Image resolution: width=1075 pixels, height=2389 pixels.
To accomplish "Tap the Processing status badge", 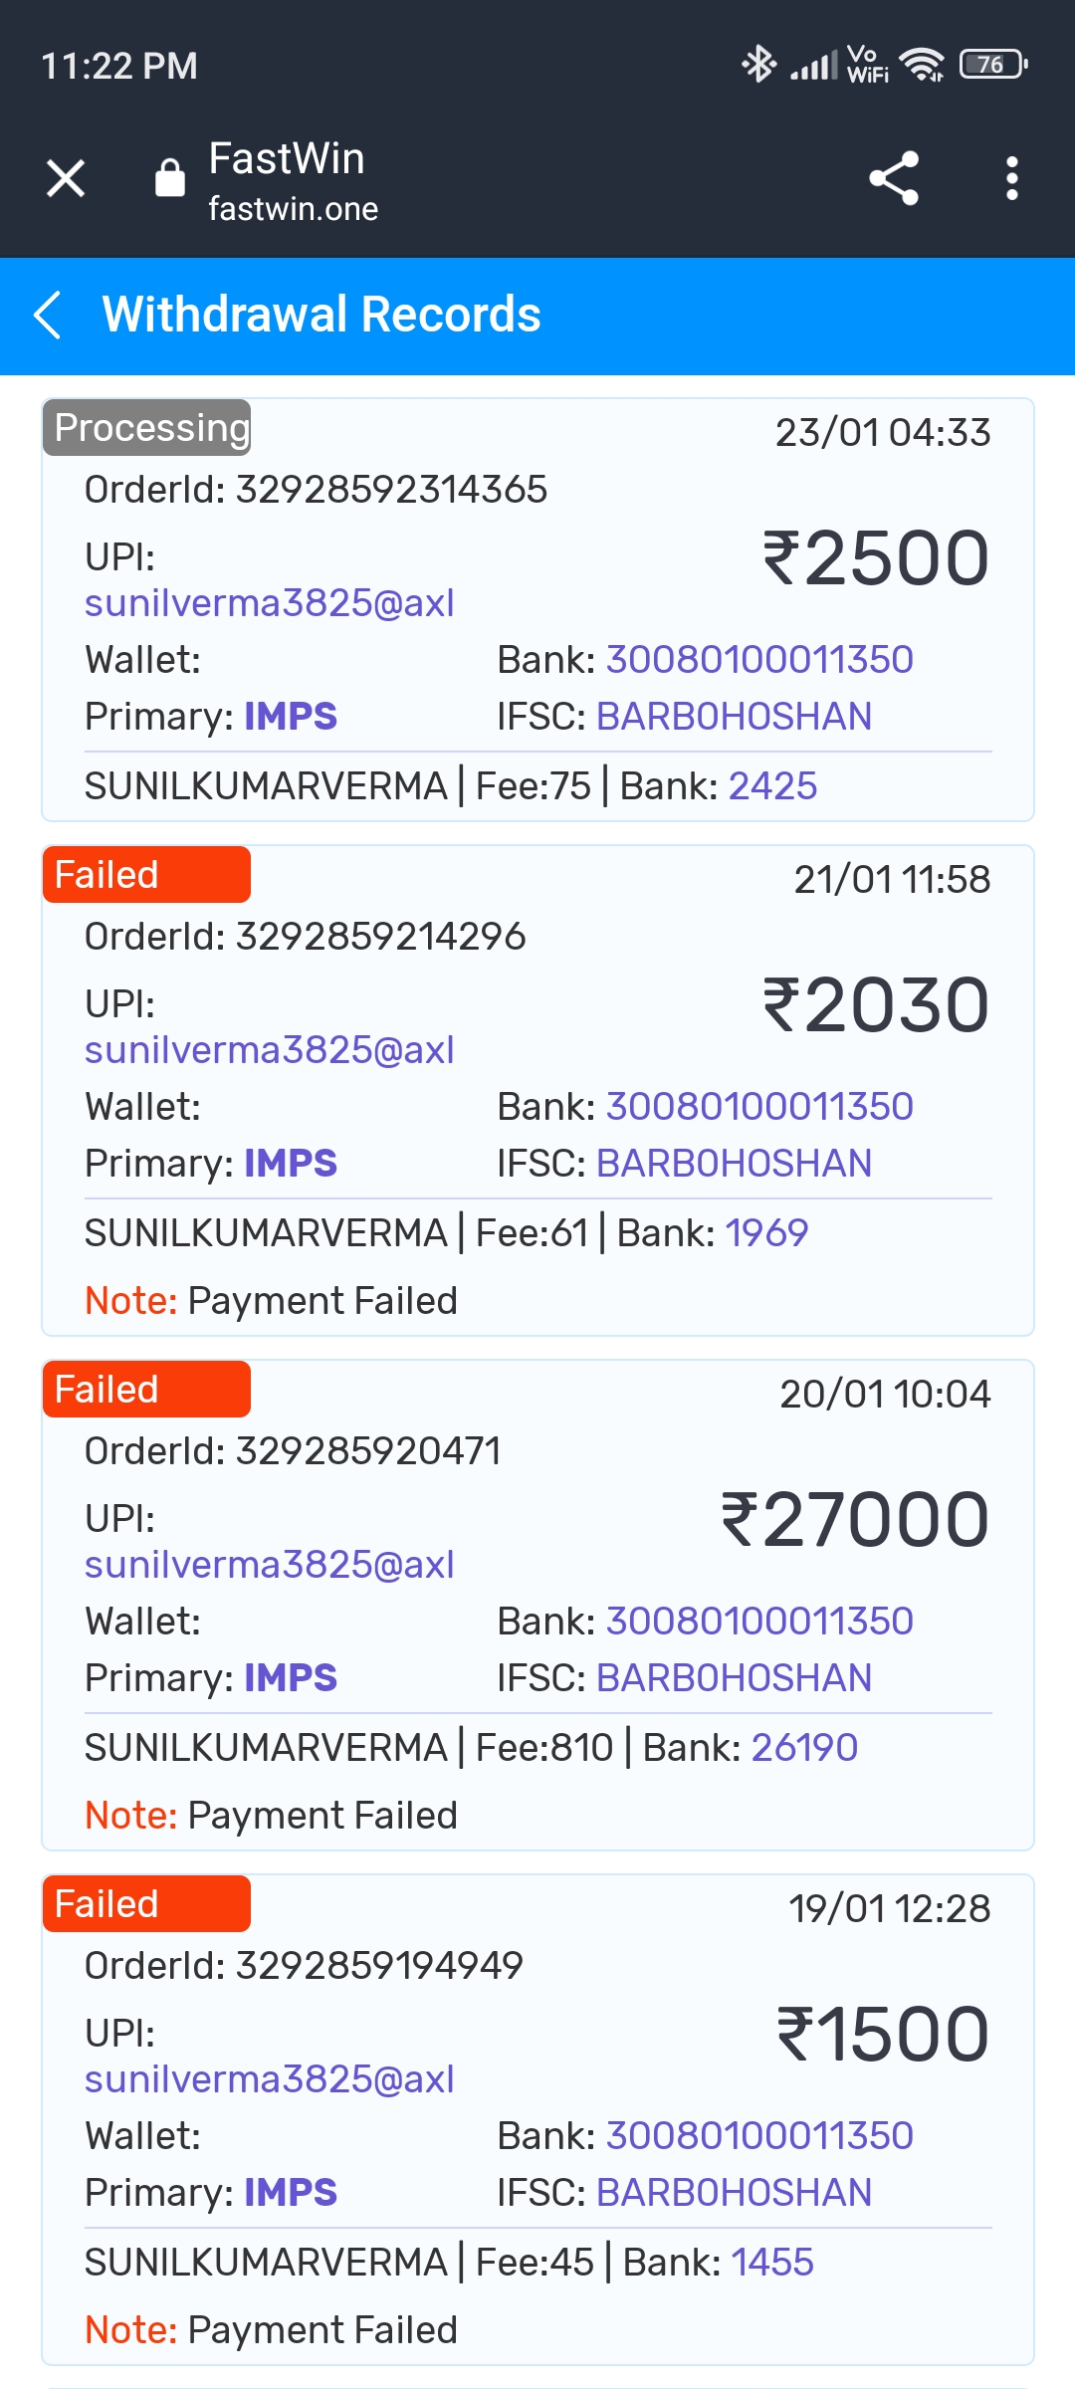I will pos(147,428).
